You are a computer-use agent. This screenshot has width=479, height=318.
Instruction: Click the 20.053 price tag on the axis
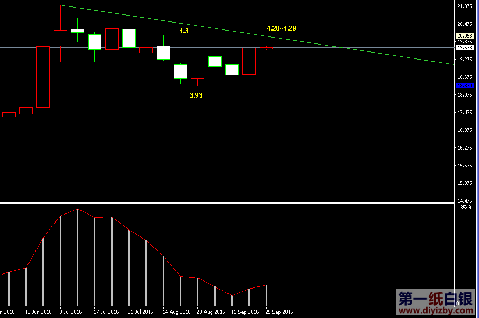pyautogui.click(x=464, y=36)
